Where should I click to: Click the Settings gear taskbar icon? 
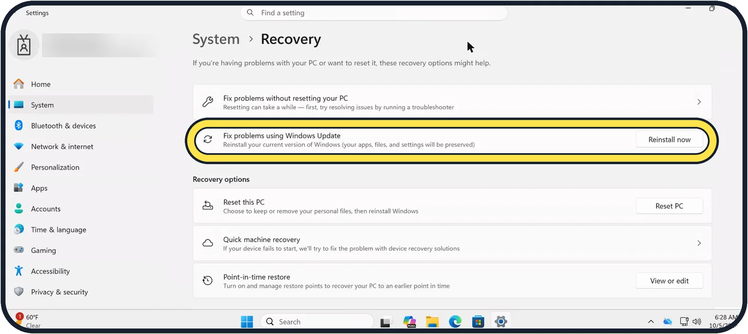[x=500, y=322]
